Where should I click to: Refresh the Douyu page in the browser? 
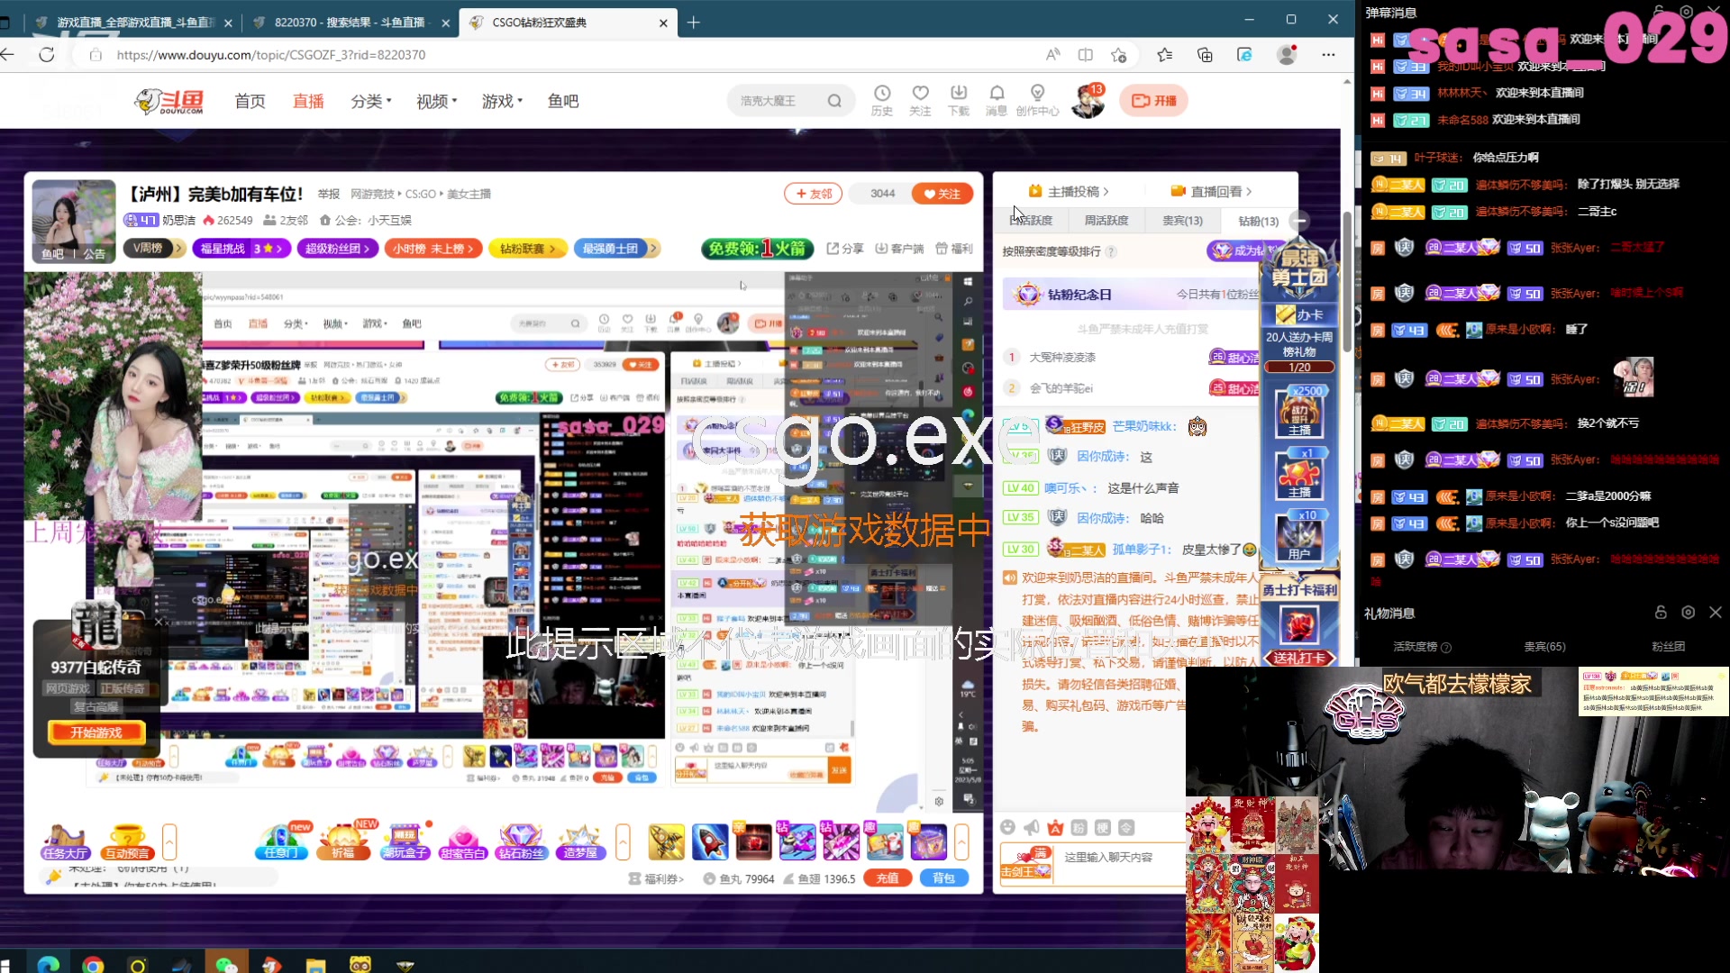pyautogui.click(x=47, y=55)
